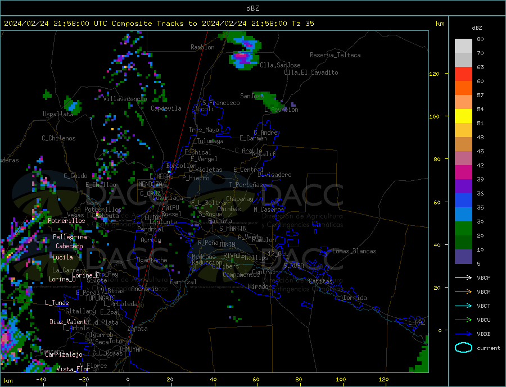Click the 60 km tick on the vertical axis
This screenshot has width=506, height=387.
click(x=437, y=203)
